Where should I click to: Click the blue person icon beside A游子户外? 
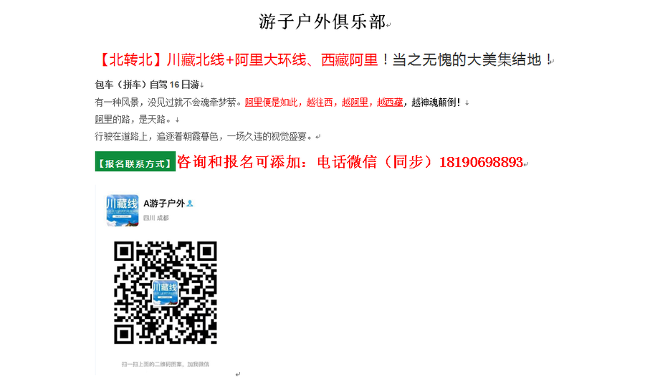point(190,204)
